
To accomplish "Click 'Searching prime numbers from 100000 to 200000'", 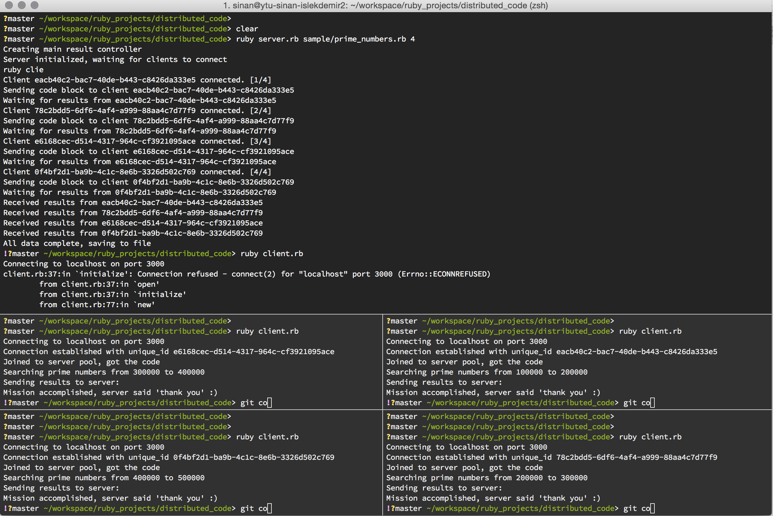I will pos(487,372).
